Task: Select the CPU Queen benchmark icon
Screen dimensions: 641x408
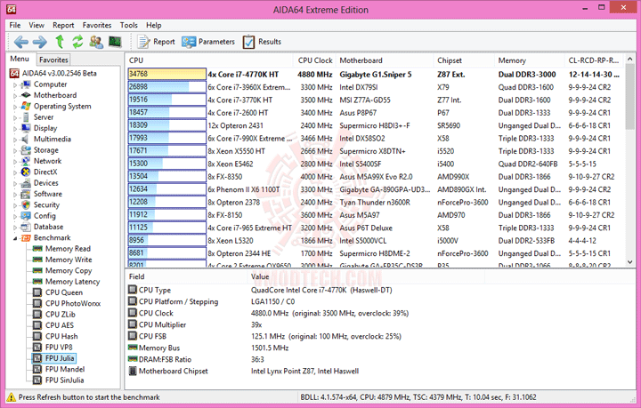Action: [37, 292]
